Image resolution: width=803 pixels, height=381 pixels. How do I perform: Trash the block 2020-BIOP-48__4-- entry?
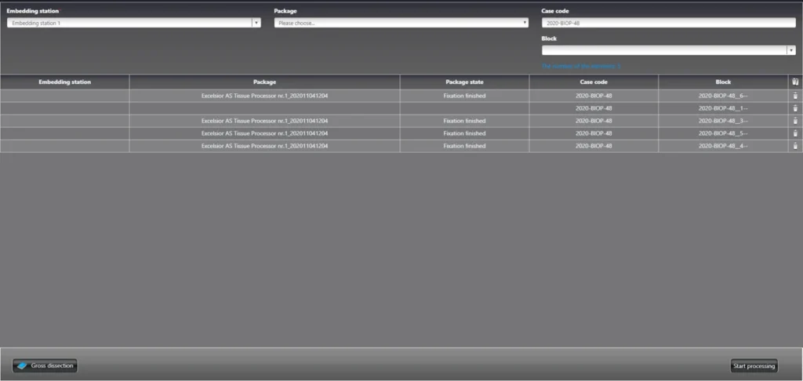pos(795,146)
